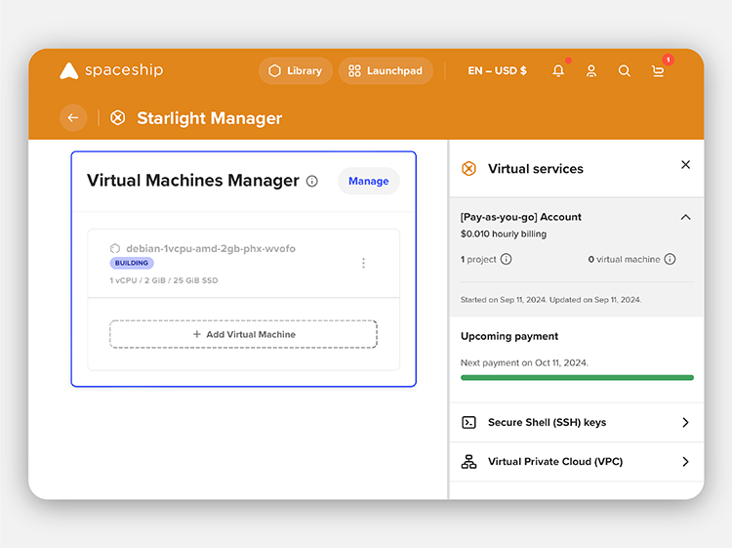Open Virtual Private Cloud (VPC)
The width and height of the screenshot is (732, 548).
click(x=577, y=462)
